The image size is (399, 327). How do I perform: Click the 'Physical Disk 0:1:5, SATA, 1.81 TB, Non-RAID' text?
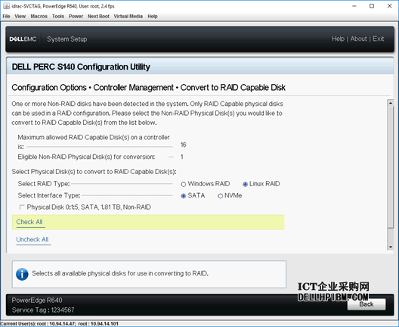[89, 207]
